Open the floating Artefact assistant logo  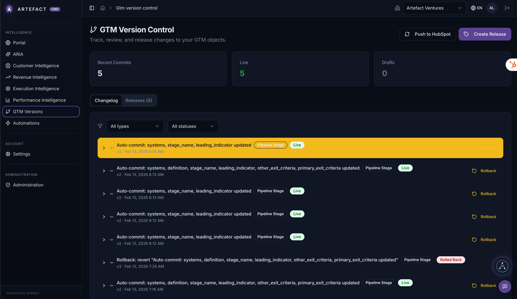click(x=502, y=266)
